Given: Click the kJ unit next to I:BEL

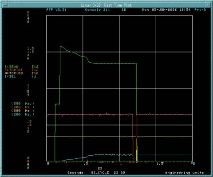Looking at the screenshot, I should (34, 76).
